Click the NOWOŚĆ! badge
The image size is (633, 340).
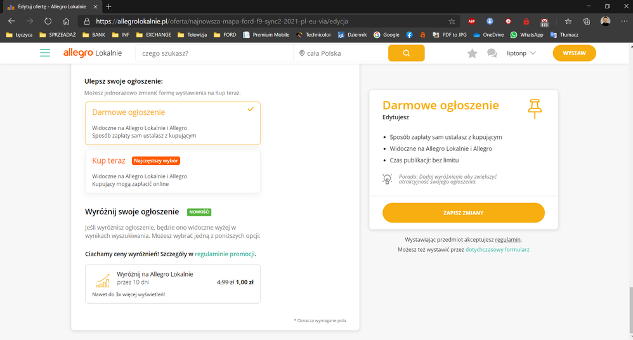pos(199,212)
